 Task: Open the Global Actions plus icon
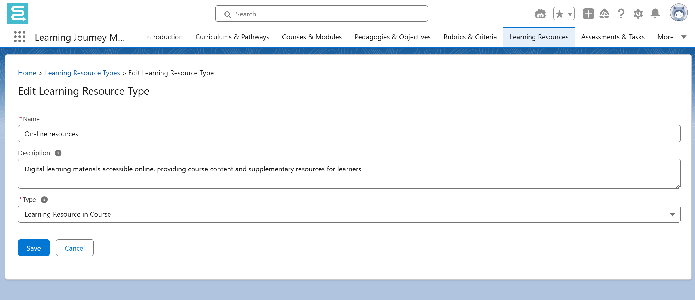coord(588,14)
